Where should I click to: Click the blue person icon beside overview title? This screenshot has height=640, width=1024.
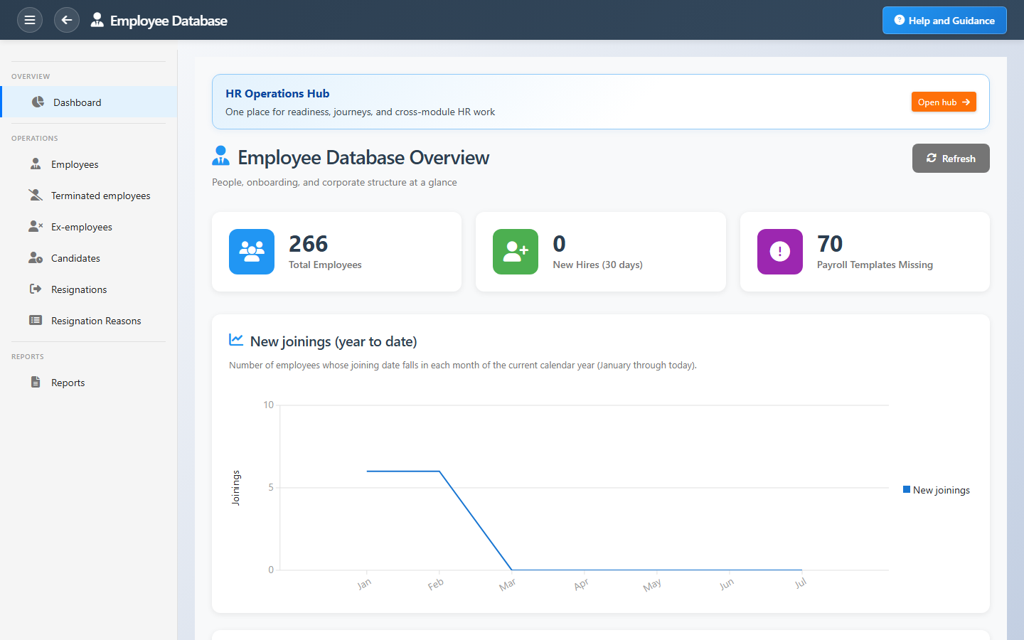point(221,156)
